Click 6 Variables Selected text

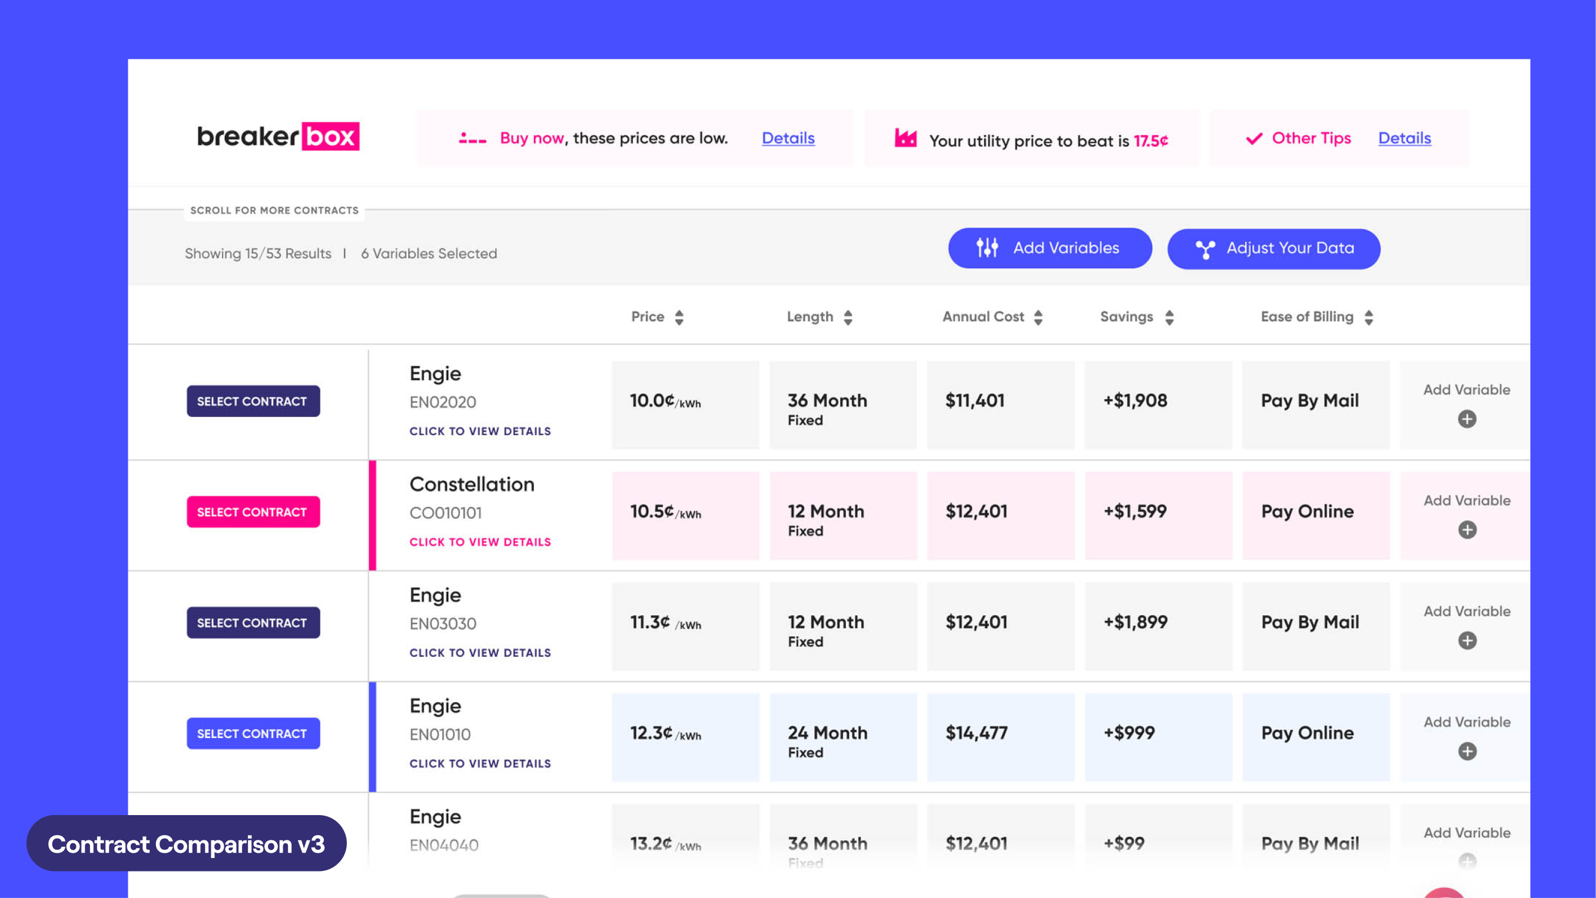tap(429, 253)
